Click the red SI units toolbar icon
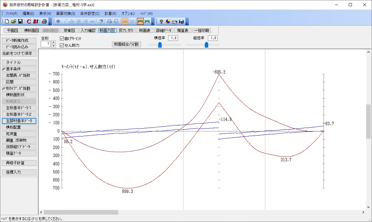Viewport: 372px width, 222px height. [x=35, y=22]
